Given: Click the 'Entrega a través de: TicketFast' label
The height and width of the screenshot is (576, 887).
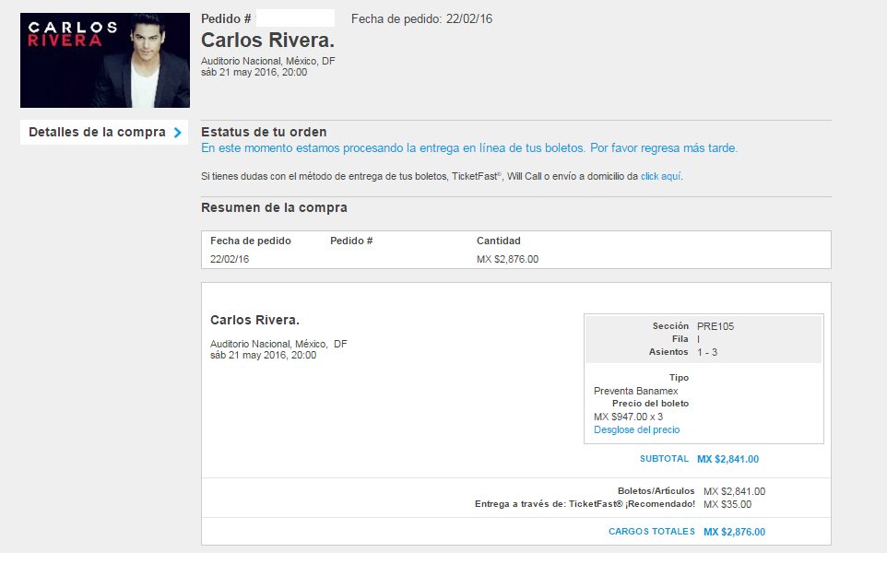Looking at the screenshot, I should coord(585,503).
